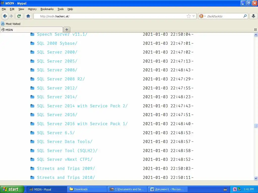
Task: Click the timestamp 22:48:40 of SQL Server 2016 SP1
Action: click(x=180, y=124)
